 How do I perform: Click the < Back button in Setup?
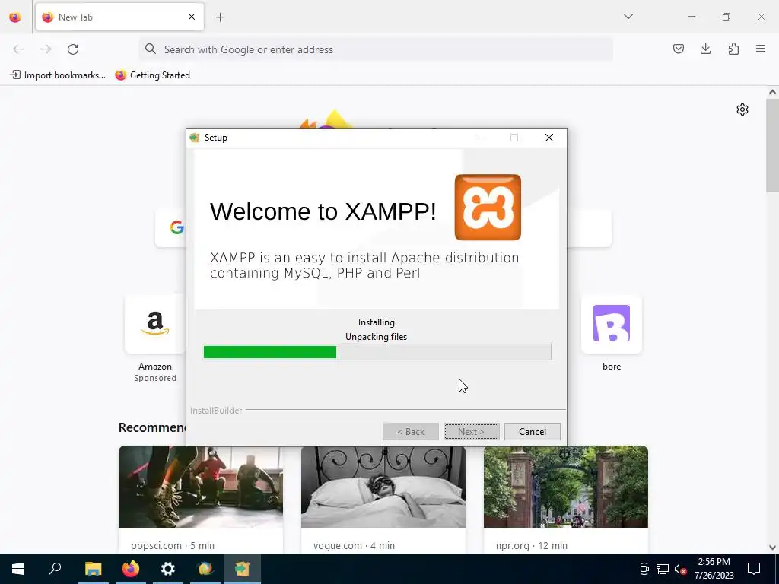click(410, 432)
